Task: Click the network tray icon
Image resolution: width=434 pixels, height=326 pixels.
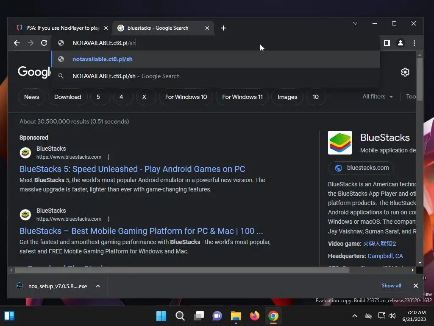Action: point(382,316)
